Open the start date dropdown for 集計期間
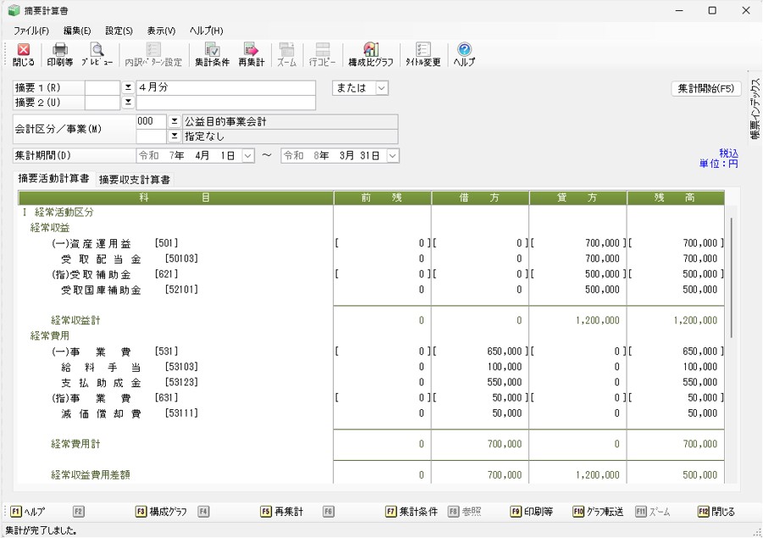This screenshot has width=763, height=538. (x=247, y=156)
